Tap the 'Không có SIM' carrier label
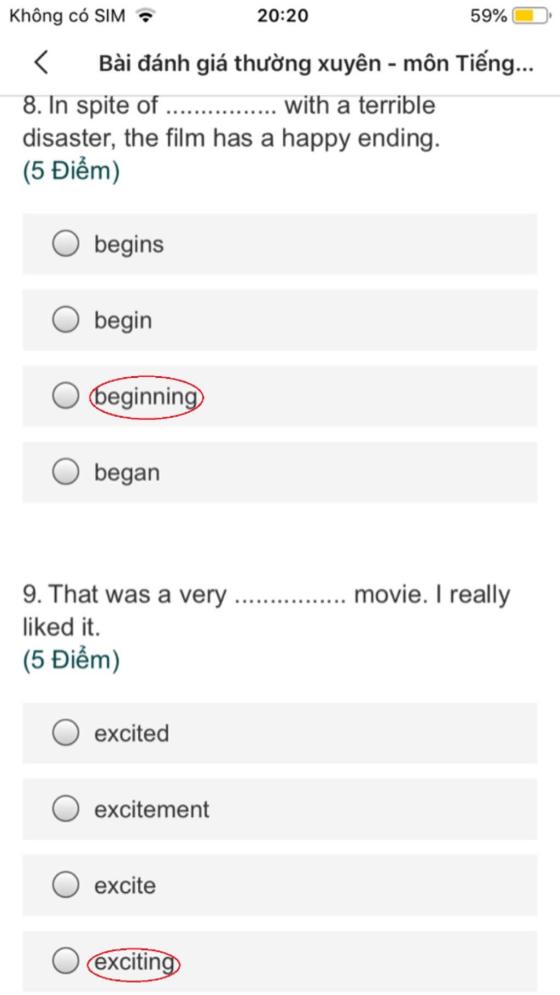560x995 pixels. click(67, 15)
